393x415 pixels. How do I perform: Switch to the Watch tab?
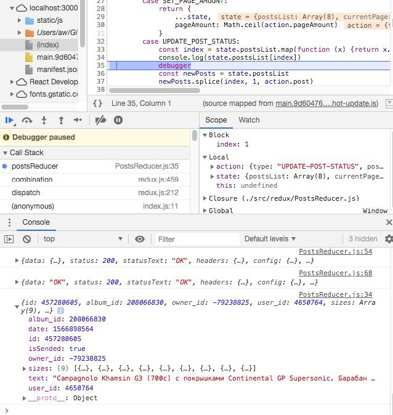tap(249, 120)
